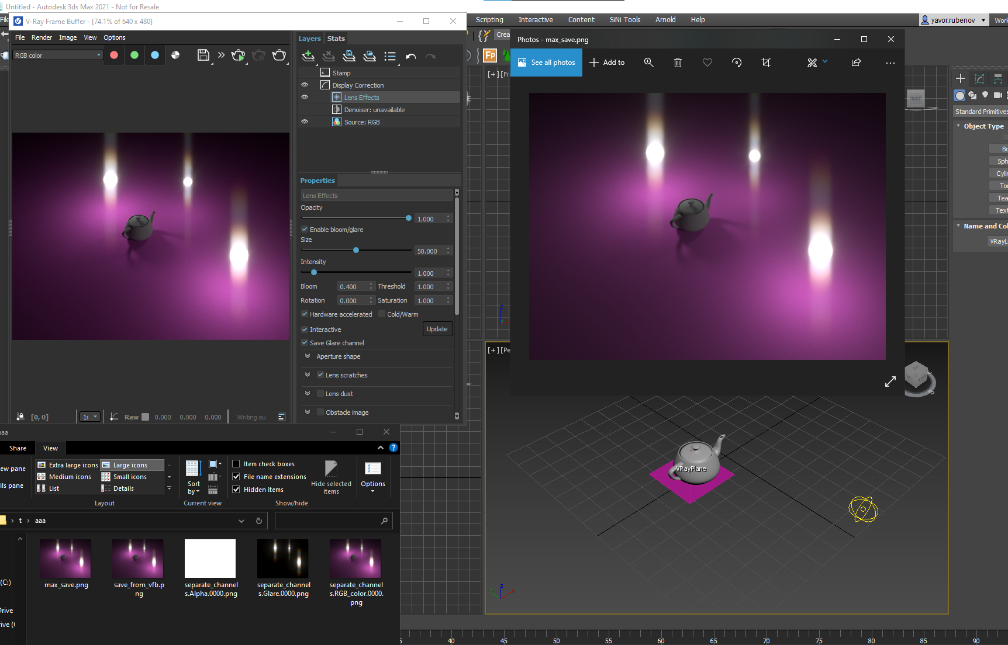Viewport: 1008px width, 645px height.
Task: Click the help question mark in File Explorer
Action: 393,448
